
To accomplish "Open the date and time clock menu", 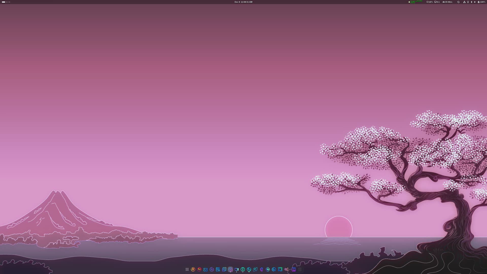I will click(x=243, y=2).
